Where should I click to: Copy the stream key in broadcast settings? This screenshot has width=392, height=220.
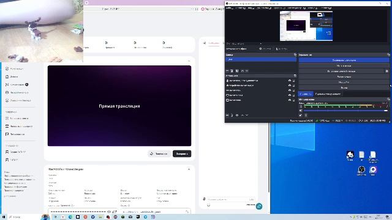tap(115, 211)
